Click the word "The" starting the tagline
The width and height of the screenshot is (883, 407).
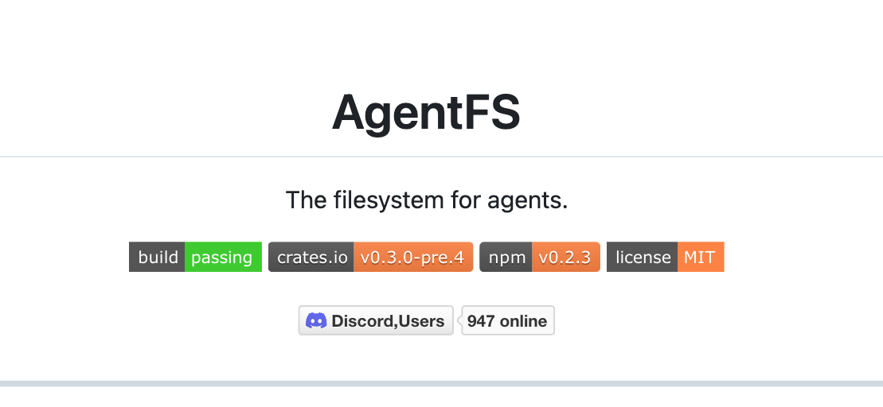click(301, 200)
